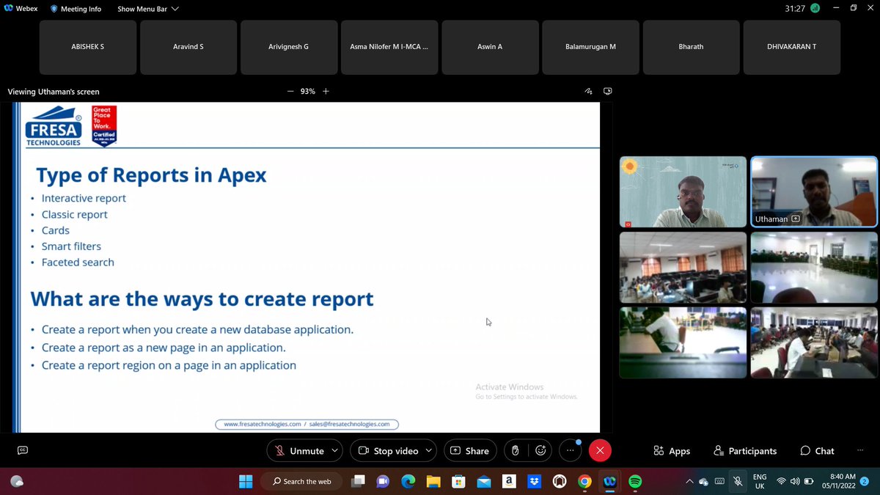The height and width of the screenshot is (495, 880).
Task: Open the notification center badge
Action: coord(864,481)
